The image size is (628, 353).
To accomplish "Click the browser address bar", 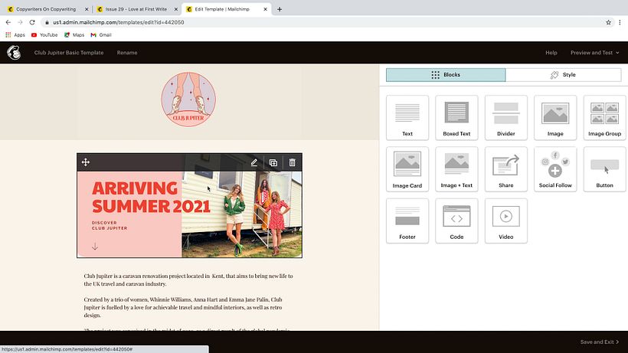I will coord(306,22).
